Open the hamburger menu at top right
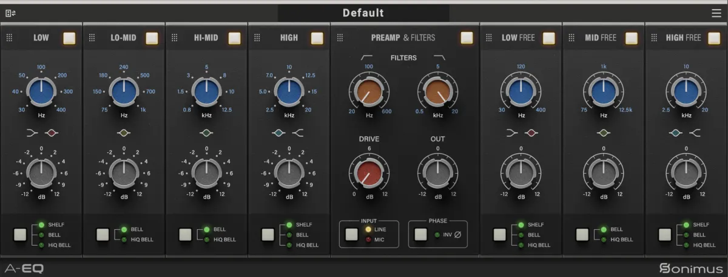This screenshot has width=728, height=277. 716,13
